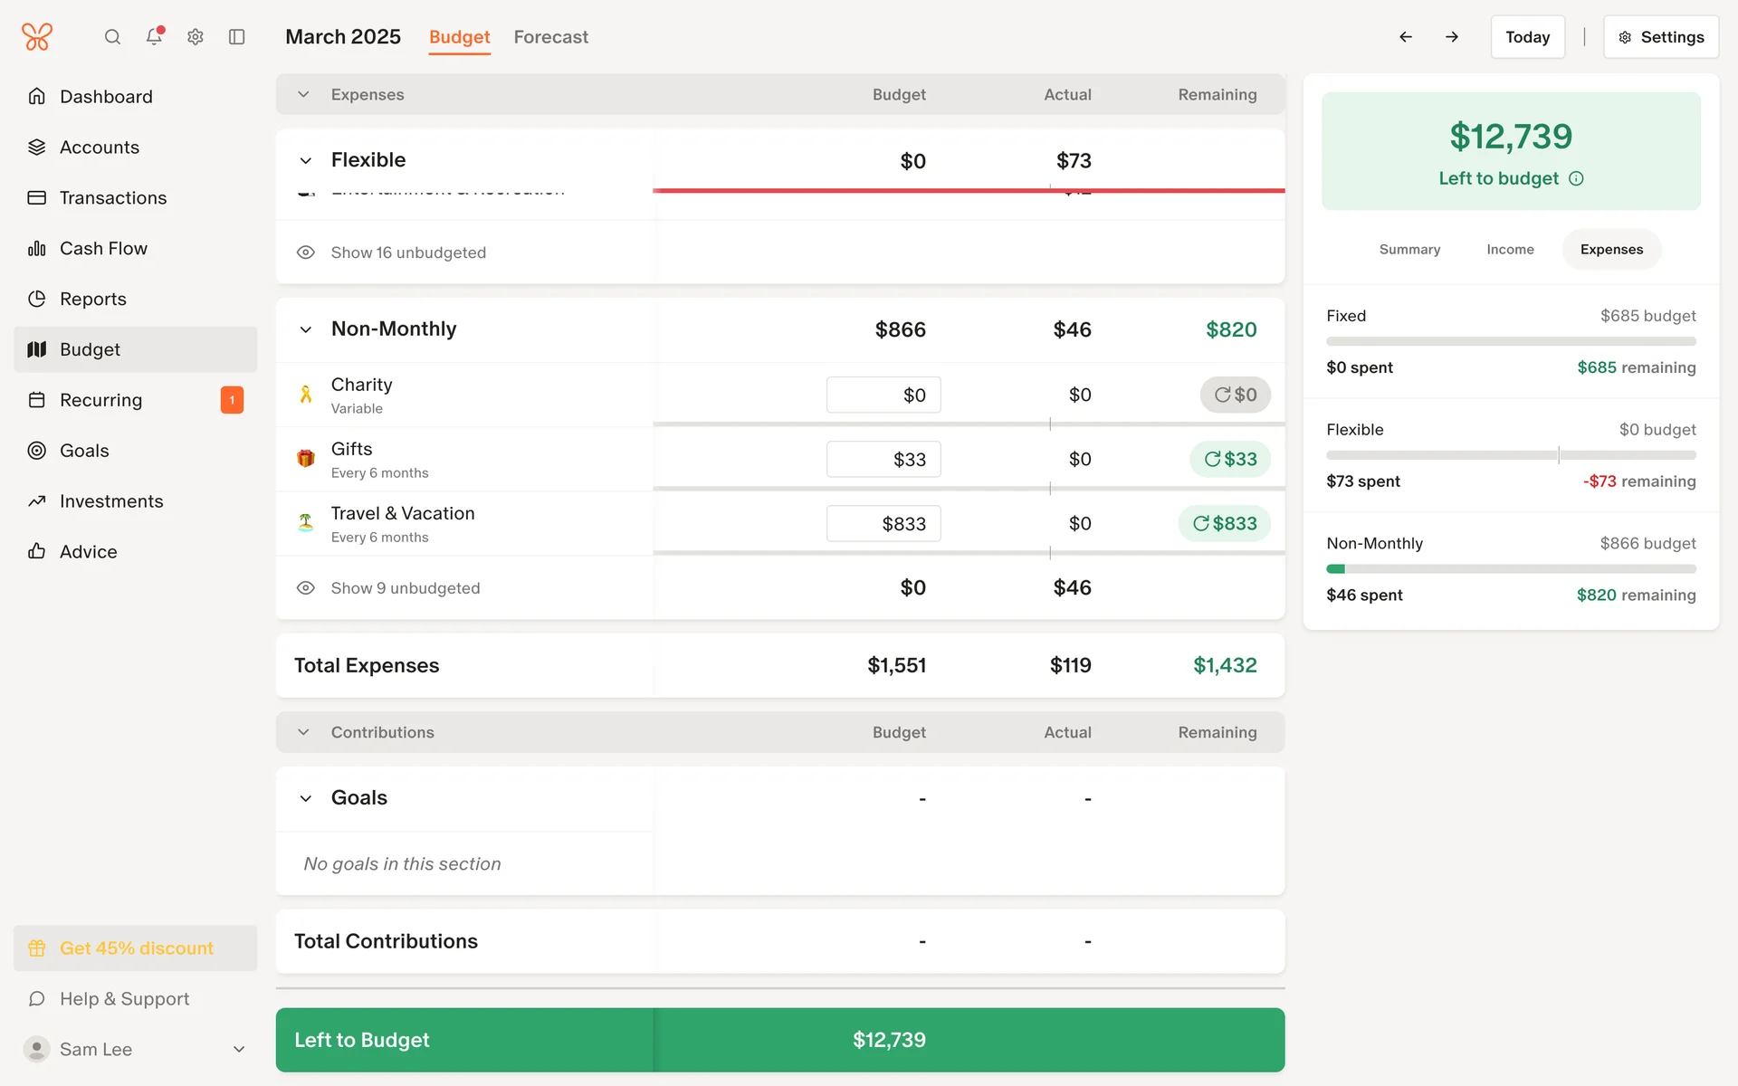Click the Non-Monthly spending progress bar
Image resolution: width=1738 pixels, height=1086 pixels.
(x=1511, y=569)
